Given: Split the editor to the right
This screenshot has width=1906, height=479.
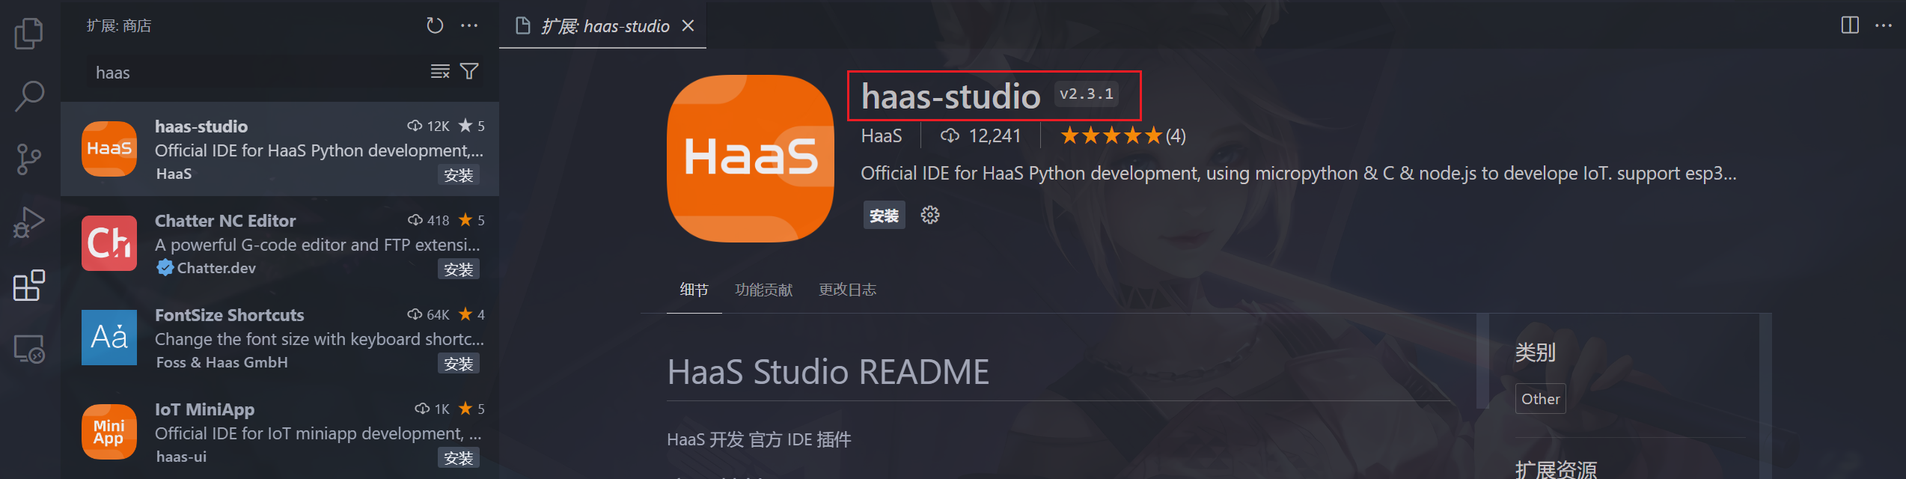Looking at the screenshot, I should pyautogui.click(x=1849, y=25).
